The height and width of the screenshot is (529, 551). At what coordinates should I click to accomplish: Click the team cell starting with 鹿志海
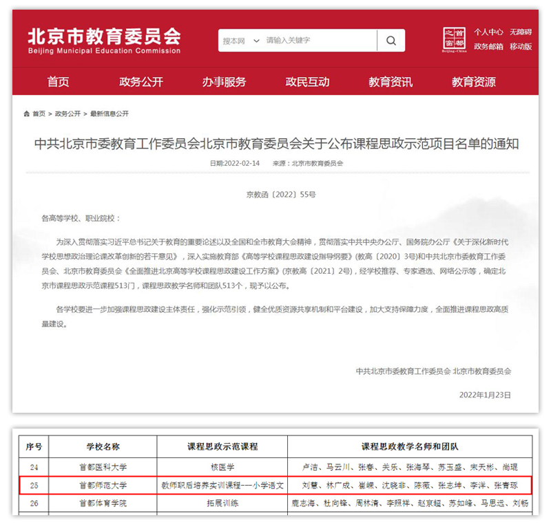click(x=410, y=504)
